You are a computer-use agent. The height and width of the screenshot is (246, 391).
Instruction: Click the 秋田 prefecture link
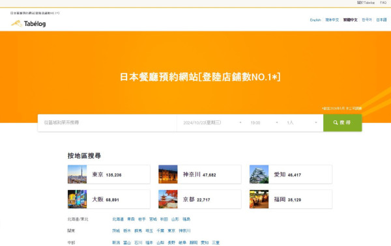point(164,219)
